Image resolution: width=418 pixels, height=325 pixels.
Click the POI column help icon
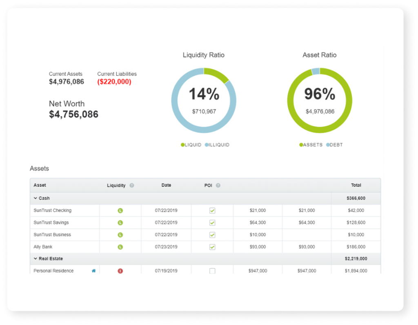[218, 185]
